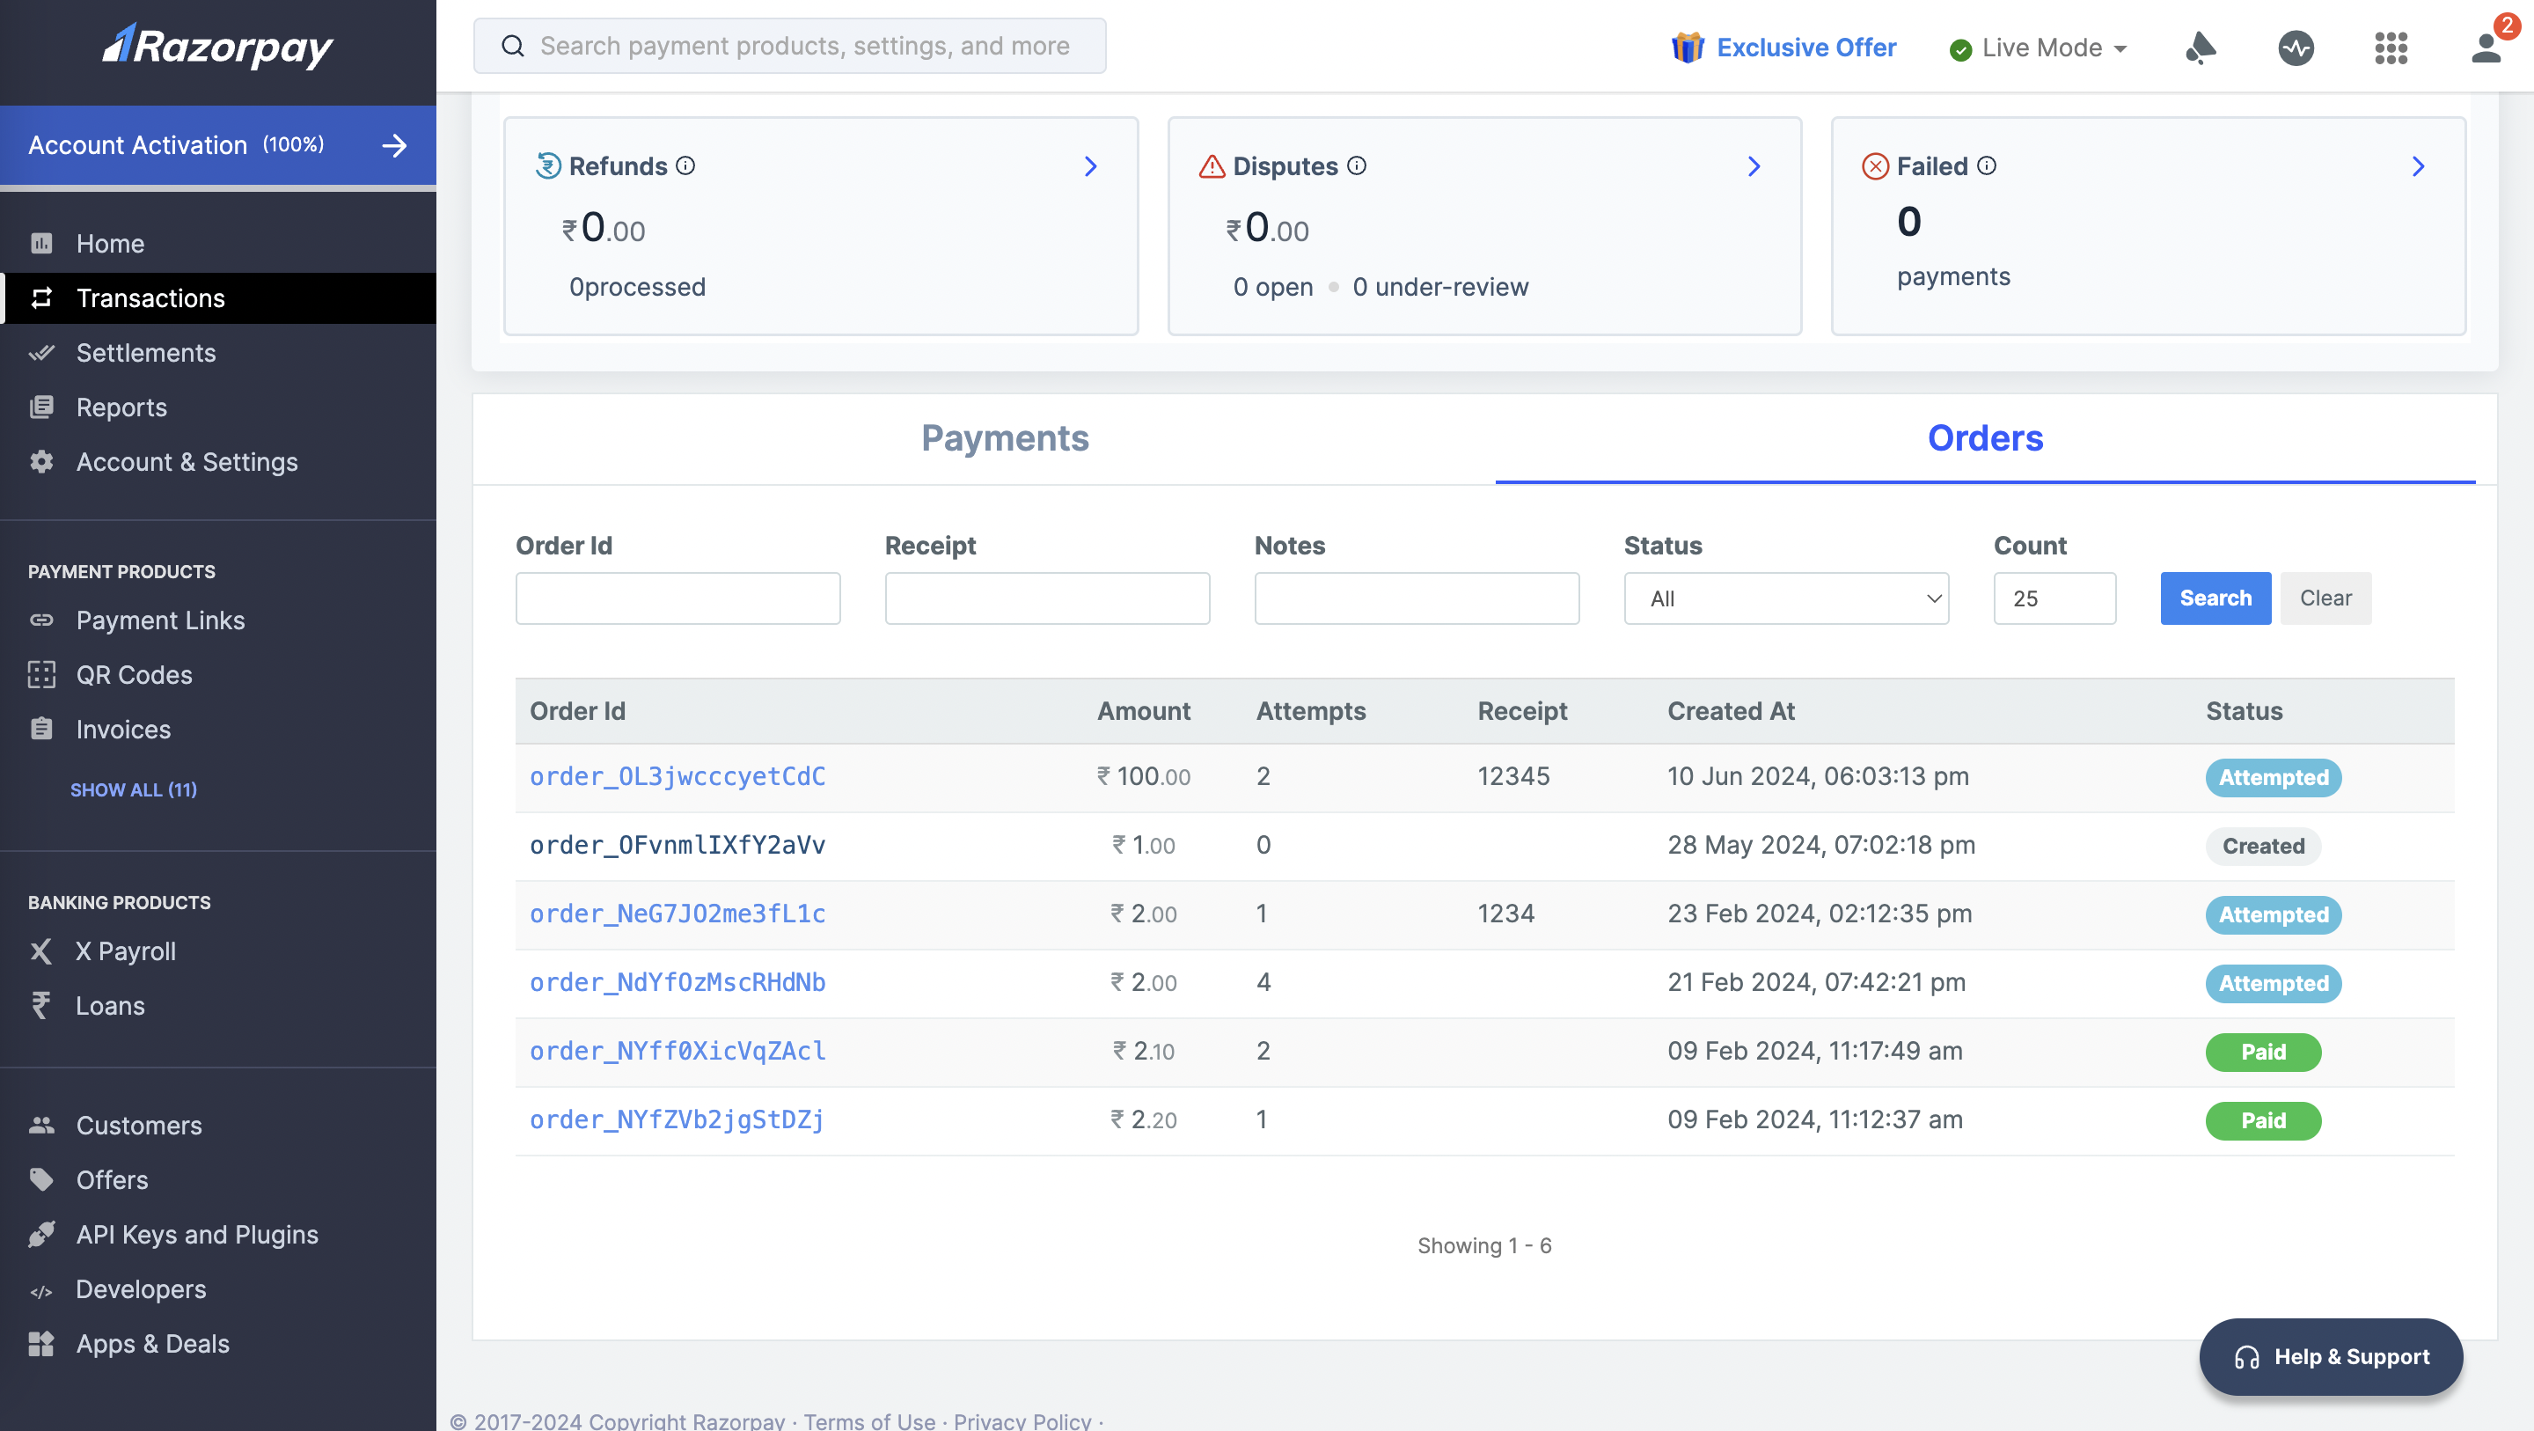Open the Status filter dropdown
Viewport: 2534px width, 1431px height.
(x=1786, y=598)
